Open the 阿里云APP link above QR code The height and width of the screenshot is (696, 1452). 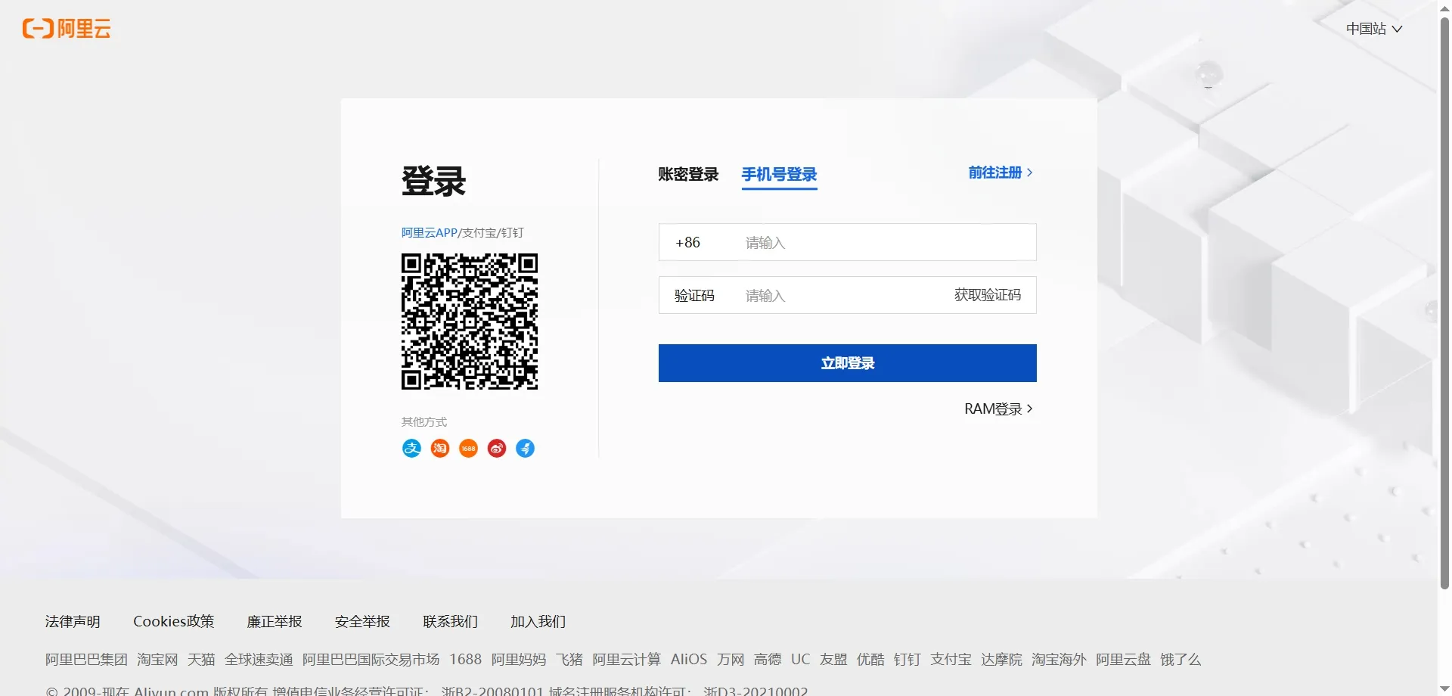click(428, 232)
